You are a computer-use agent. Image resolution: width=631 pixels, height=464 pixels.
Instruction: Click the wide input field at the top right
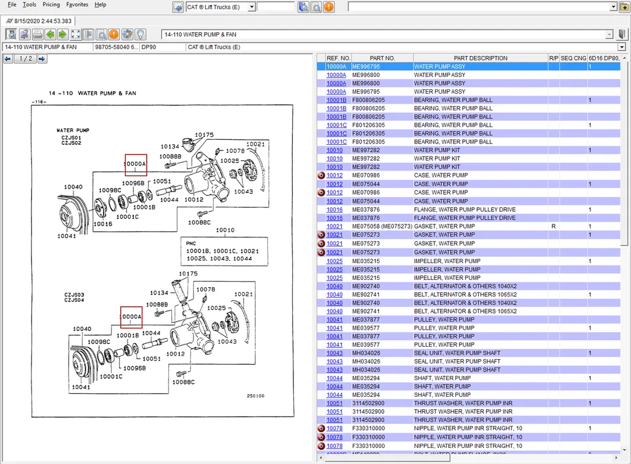coord(479,7)
